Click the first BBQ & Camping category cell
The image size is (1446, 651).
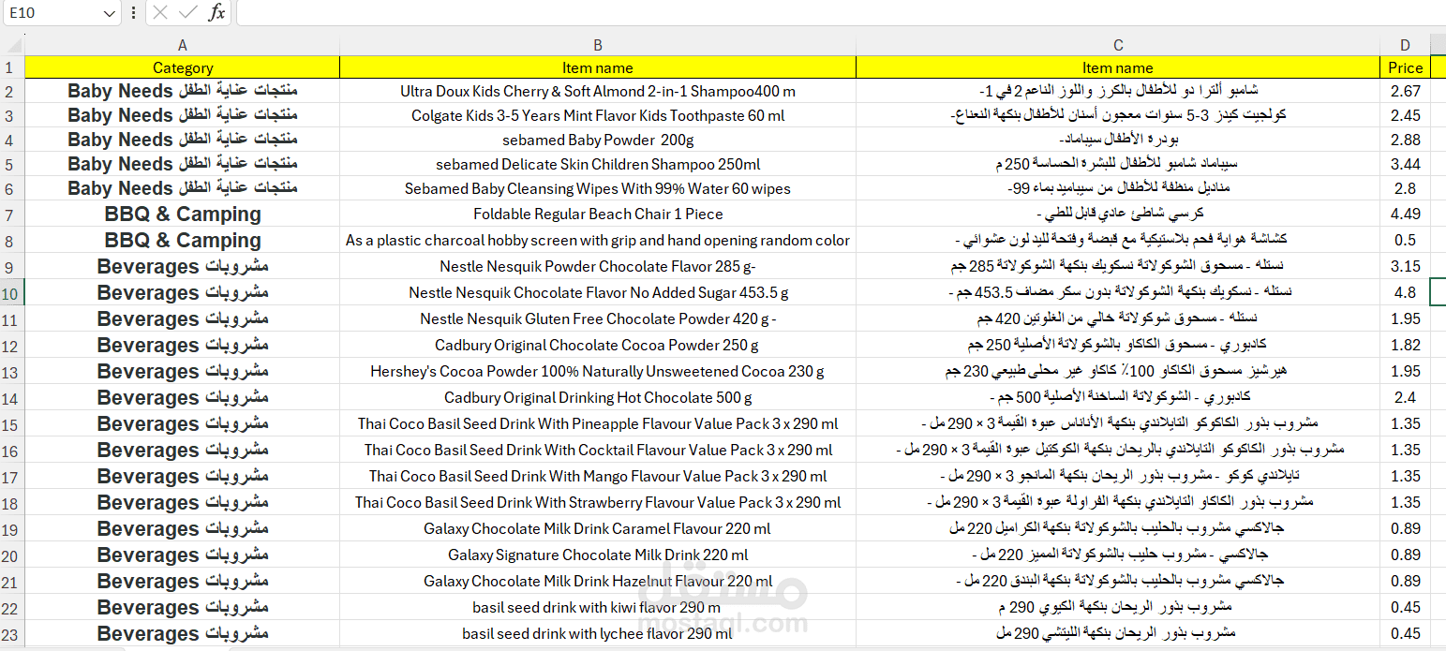[x=182, y=214]
